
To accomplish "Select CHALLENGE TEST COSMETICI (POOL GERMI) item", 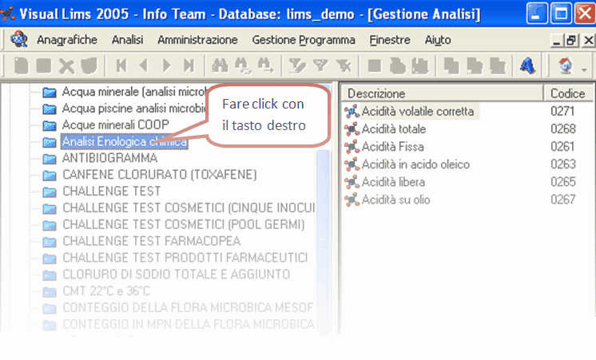I will (184, 224).
